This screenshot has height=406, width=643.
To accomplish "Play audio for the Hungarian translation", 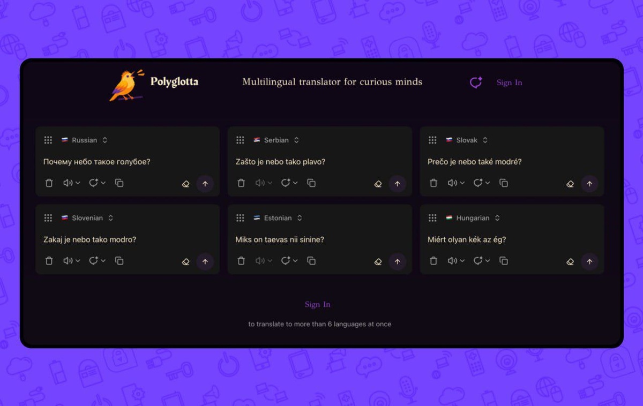I will coord(453,261).
